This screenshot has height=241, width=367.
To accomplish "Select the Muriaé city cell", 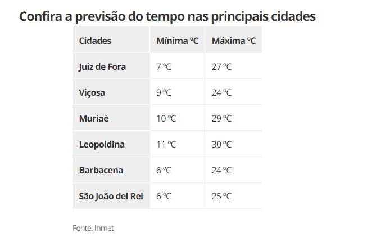I will tap(93, 118).
